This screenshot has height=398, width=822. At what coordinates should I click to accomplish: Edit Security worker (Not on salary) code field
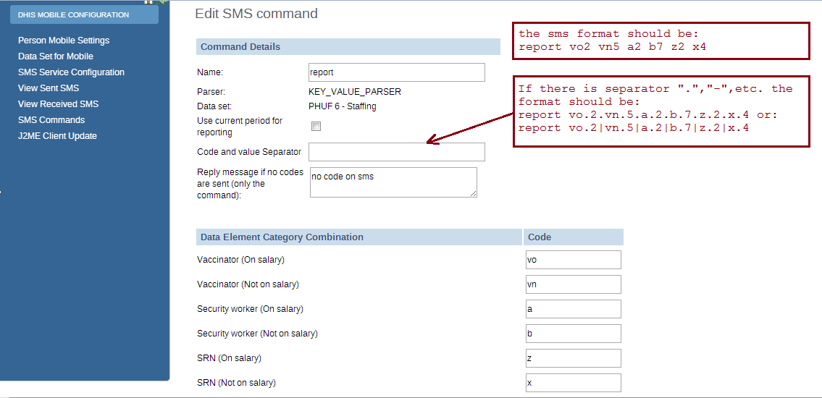(x=574, y=334)
